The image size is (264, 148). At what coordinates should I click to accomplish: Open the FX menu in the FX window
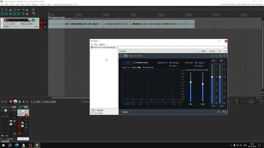click(92, 44)
